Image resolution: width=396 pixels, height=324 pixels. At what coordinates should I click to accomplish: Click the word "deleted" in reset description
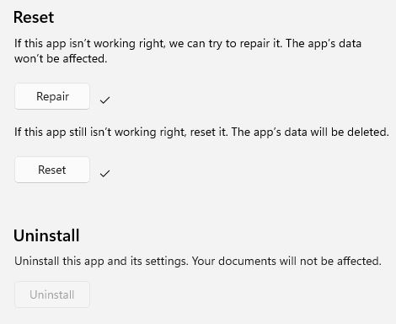(x=367, y=132)
